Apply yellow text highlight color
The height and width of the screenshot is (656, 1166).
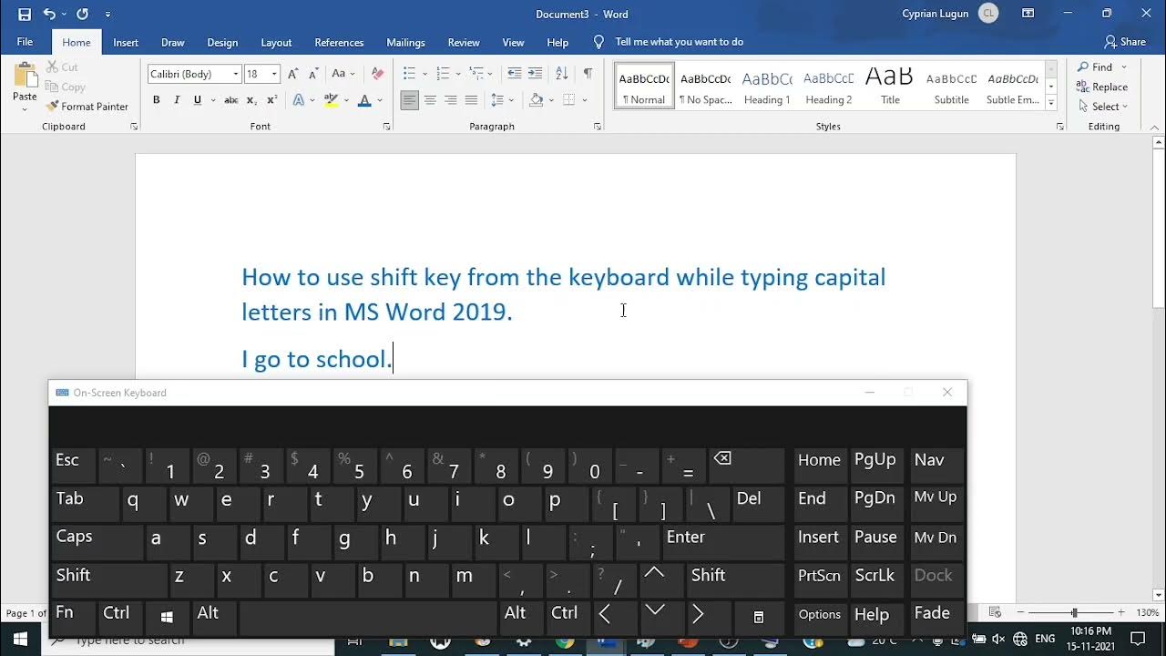click(x=330, y=100)
